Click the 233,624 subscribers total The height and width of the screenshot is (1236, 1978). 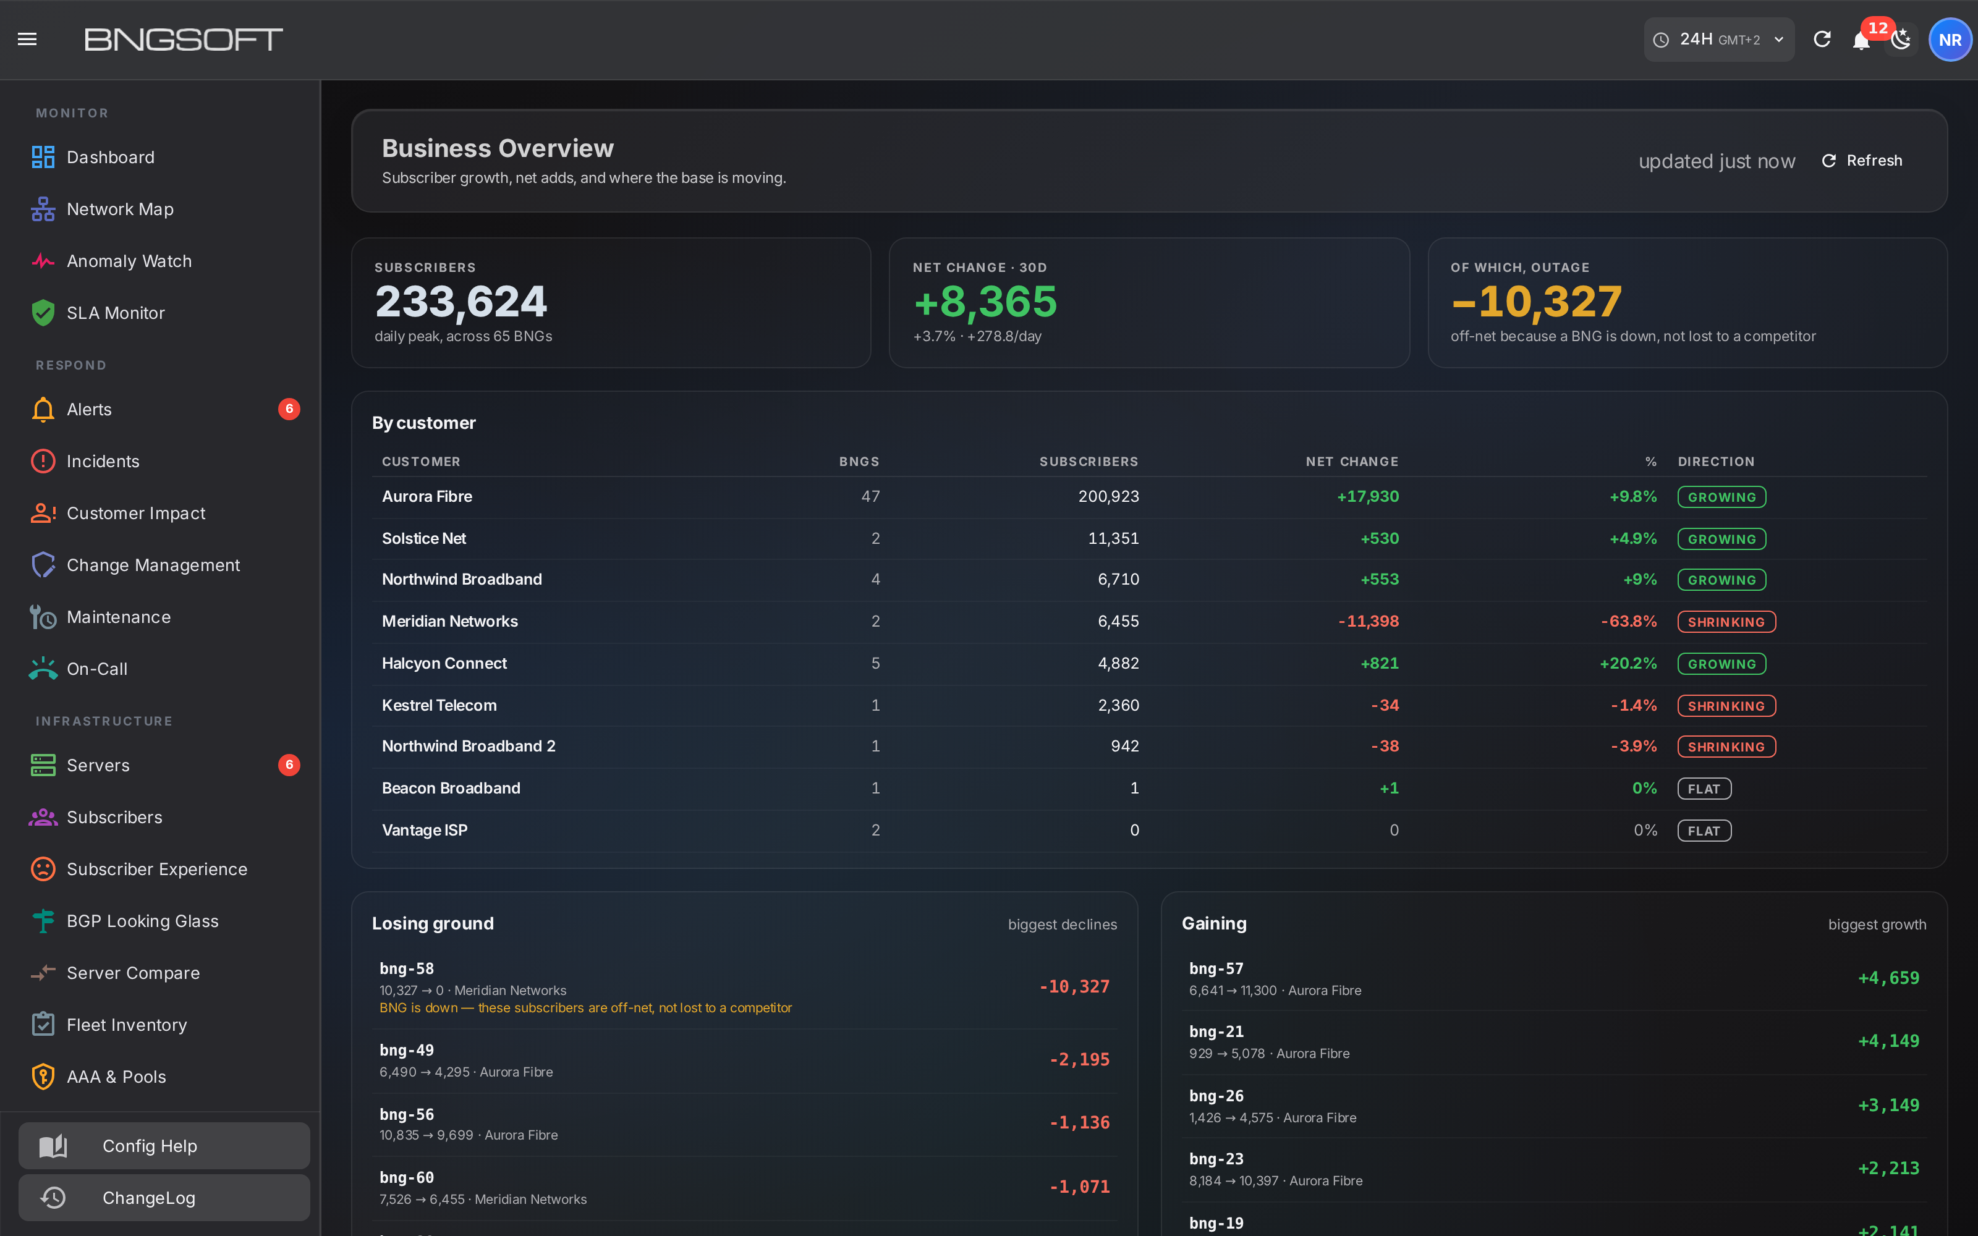(461, 302)
